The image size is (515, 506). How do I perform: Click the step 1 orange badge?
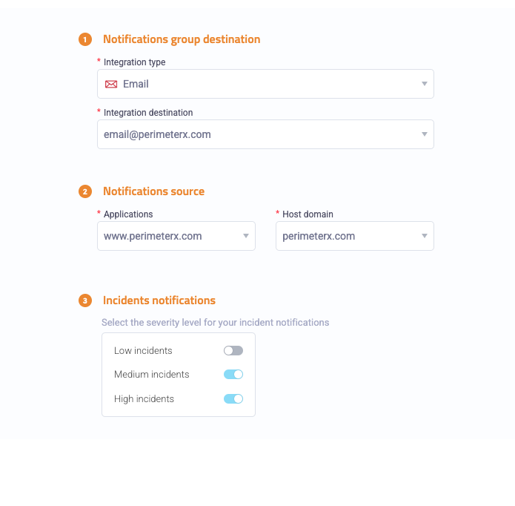pyautogui.click(x=84, y=39)
